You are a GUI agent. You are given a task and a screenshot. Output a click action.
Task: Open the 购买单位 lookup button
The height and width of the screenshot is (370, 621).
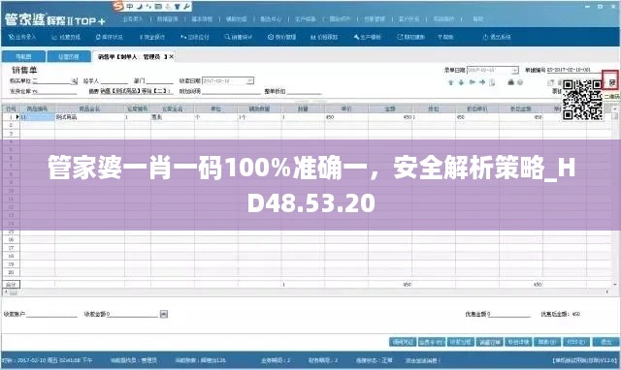74,81
